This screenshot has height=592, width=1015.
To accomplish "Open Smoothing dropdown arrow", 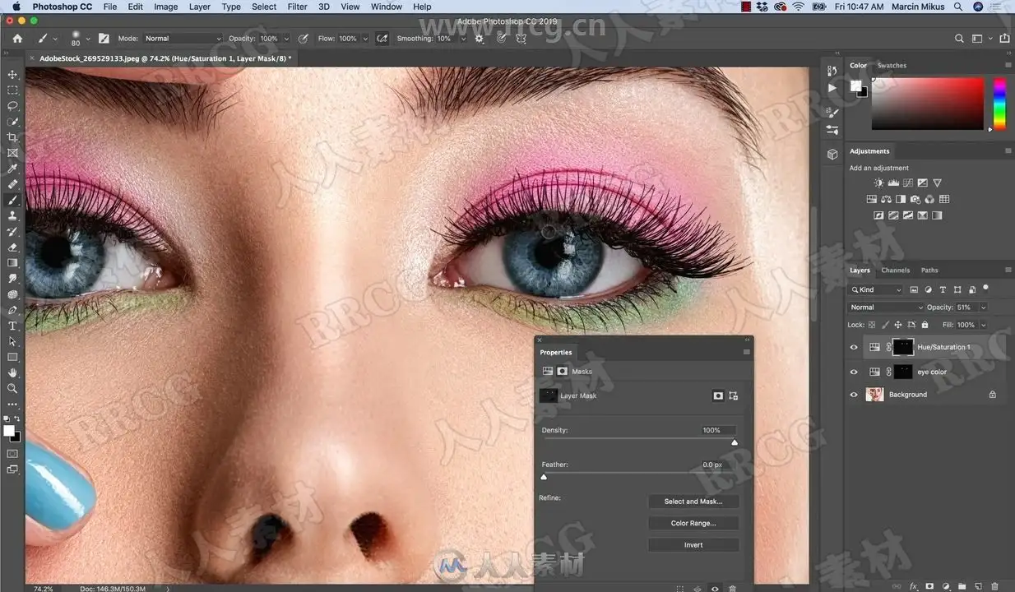I will tap(463, 39).
